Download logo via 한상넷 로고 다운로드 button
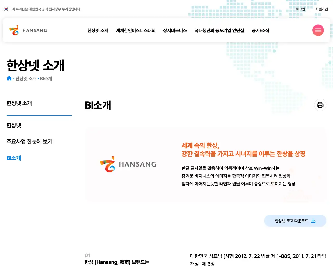This screenshot has height=266, width=333. [295, 221]
